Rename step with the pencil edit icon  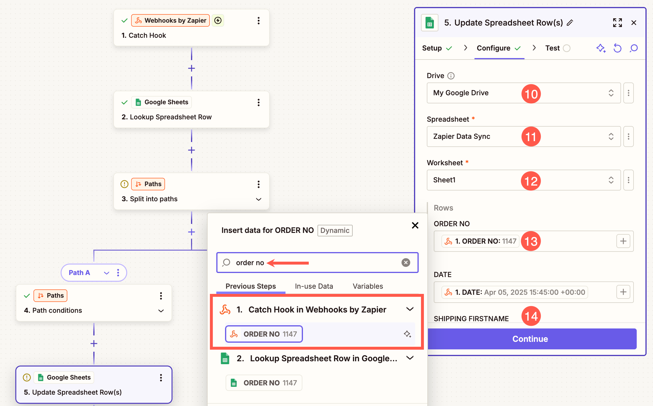point(570,23)
